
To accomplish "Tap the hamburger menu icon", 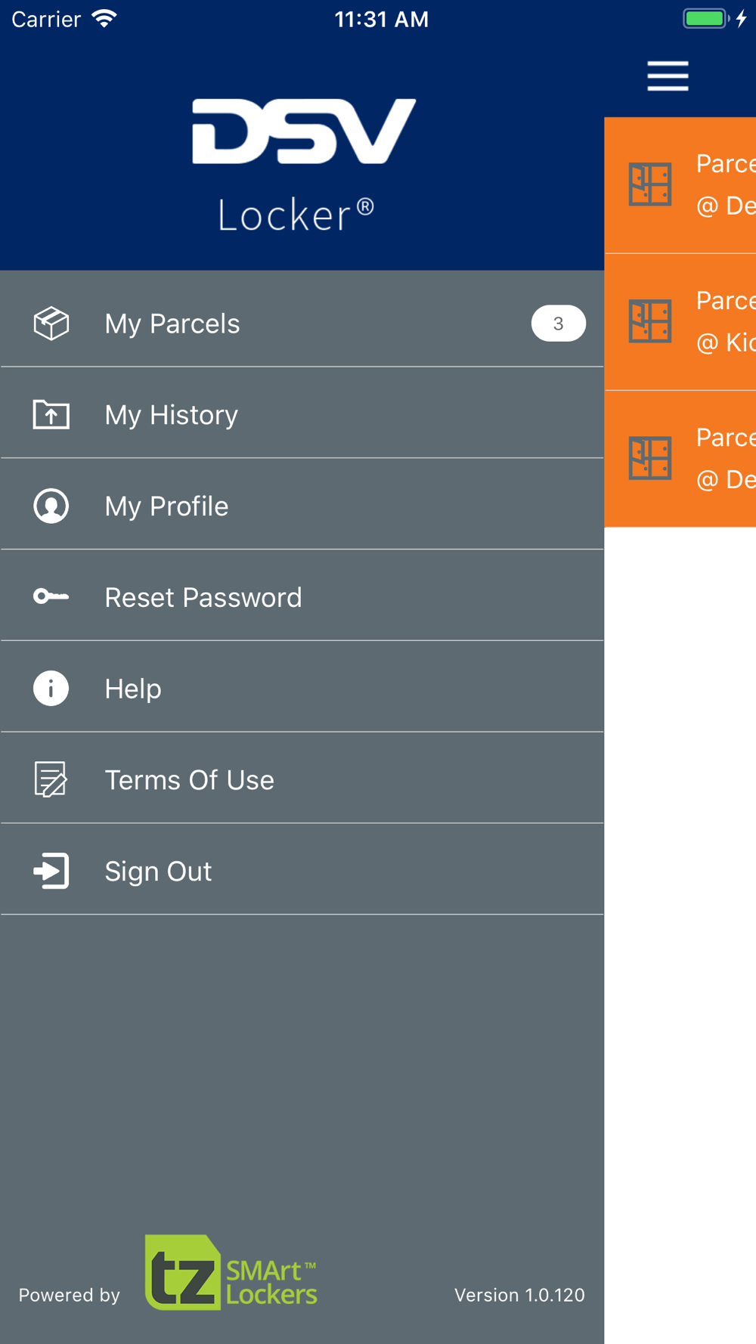I will 668,76.
